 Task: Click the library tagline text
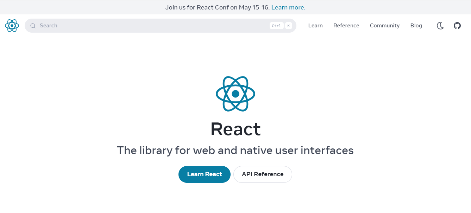[x=235, y=150]
